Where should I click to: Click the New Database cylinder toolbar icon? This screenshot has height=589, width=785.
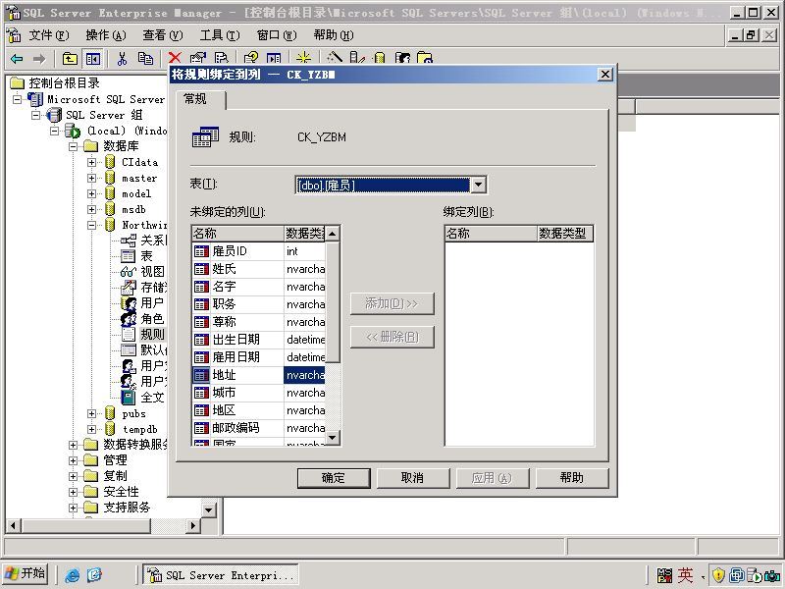tap(380, 58)
